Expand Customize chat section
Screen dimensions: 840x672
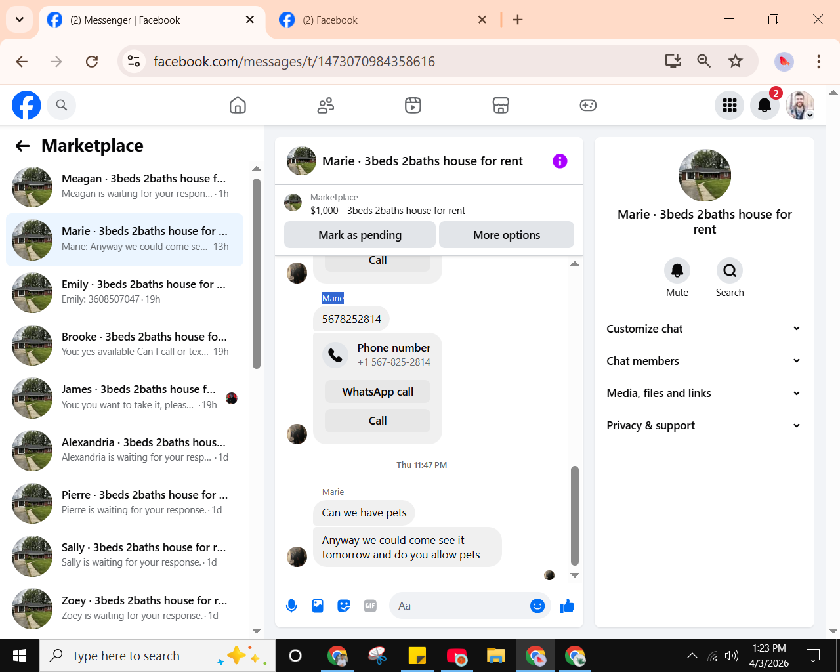point(704,329)
